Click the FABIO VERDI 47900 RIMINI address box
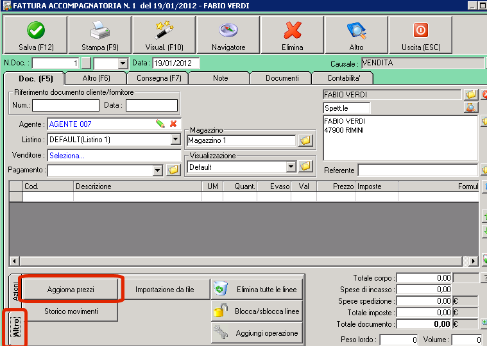The image size is (487, 346). 400,138
